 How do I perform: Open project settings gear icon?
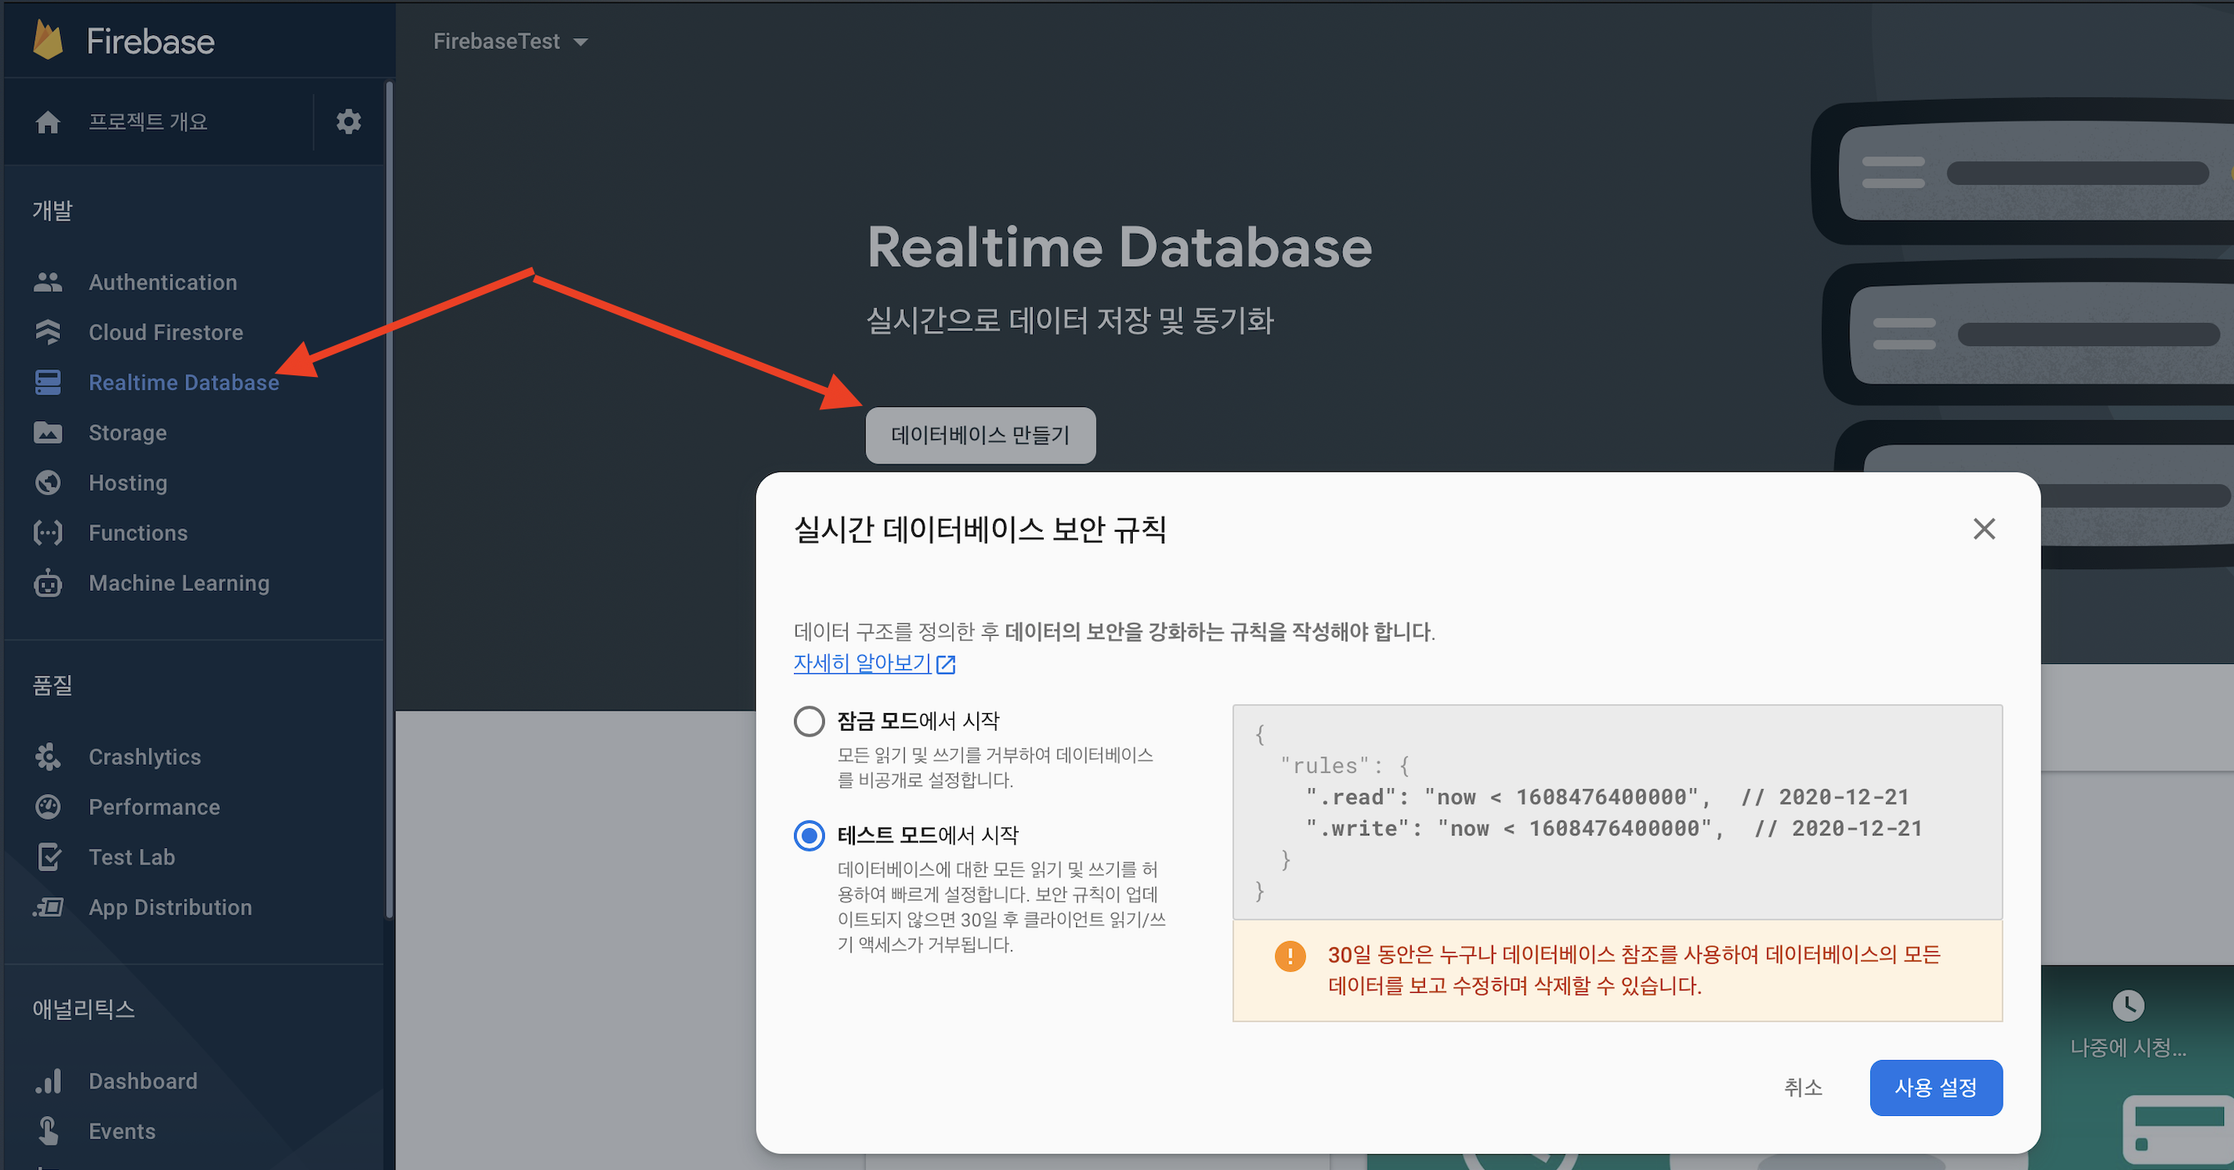pyautogui.click(x=349, y=121)
